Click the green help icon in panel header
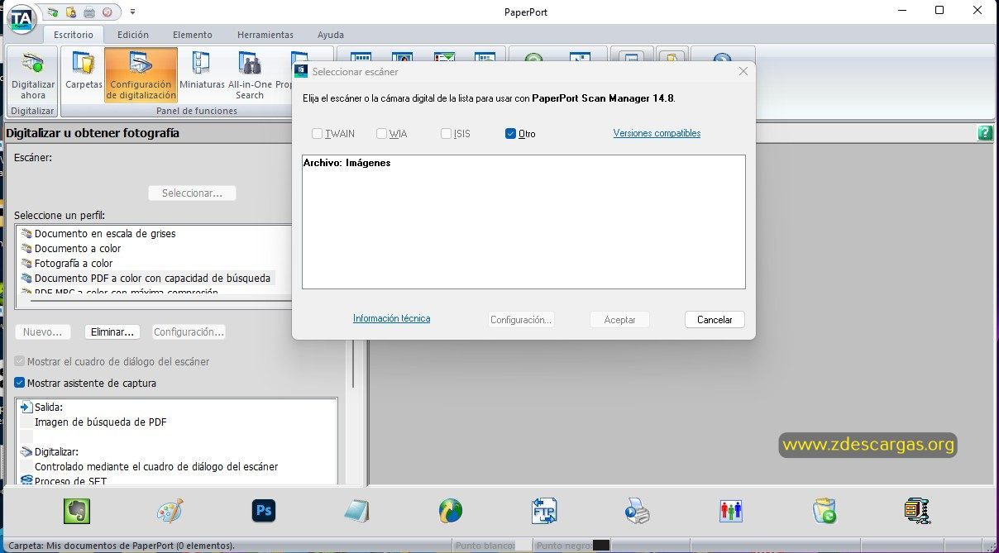Screen dimensions: 999x553 [985, 132]
